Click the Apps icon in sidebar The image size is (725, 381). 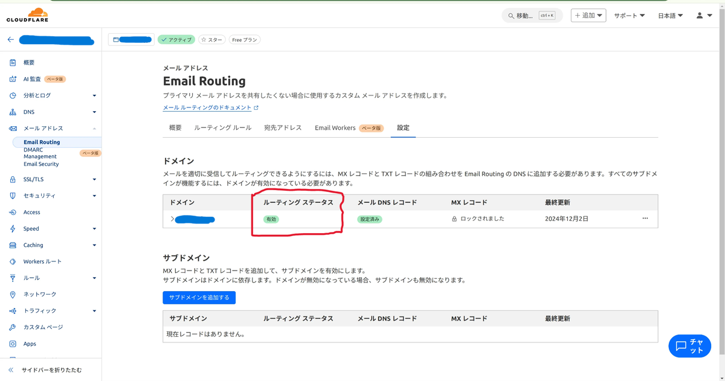coord(13,344)
